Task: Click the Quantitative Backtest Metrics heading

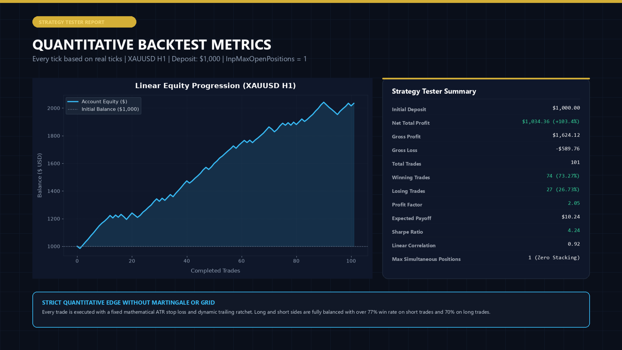Action: [x=152, y=45]
